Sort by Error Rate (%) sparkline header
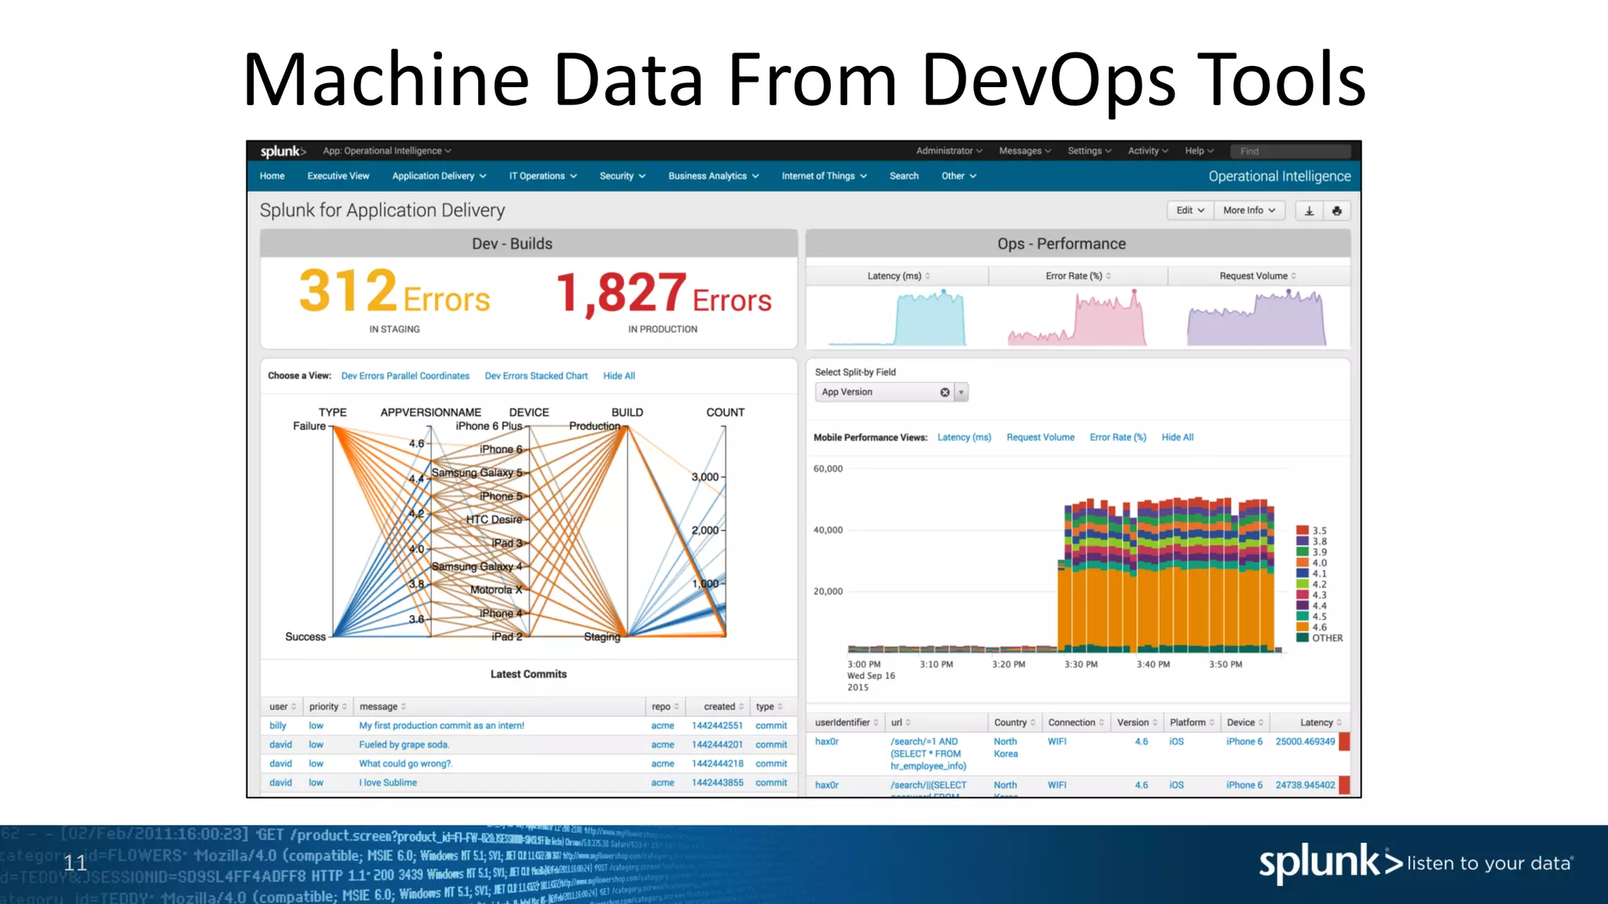Screen dimensions: 1608x904 tap(1078, 276)
